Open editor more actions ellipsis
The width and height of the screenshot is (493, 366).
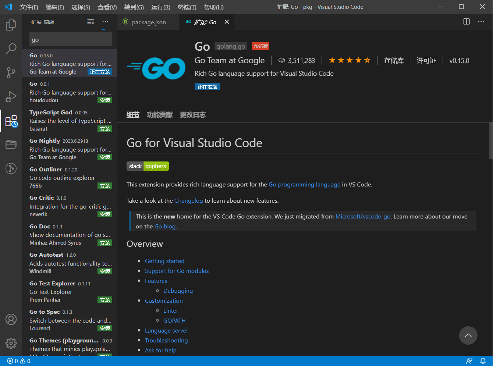(x=481, y=22)
